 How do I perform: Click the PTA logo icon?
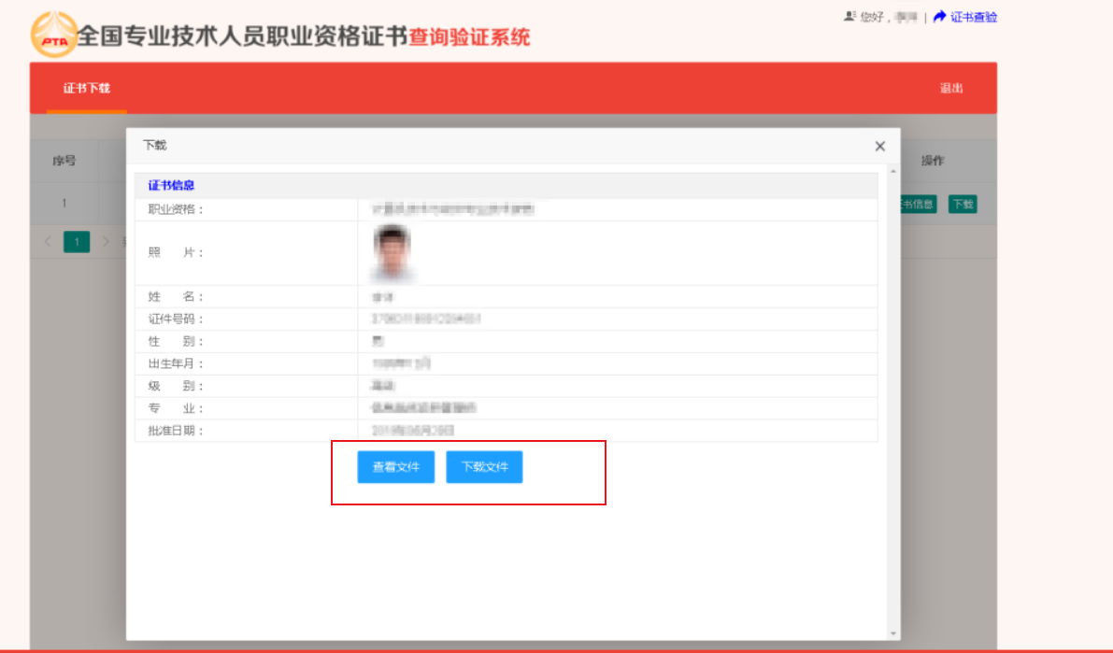tap(54, 35)
